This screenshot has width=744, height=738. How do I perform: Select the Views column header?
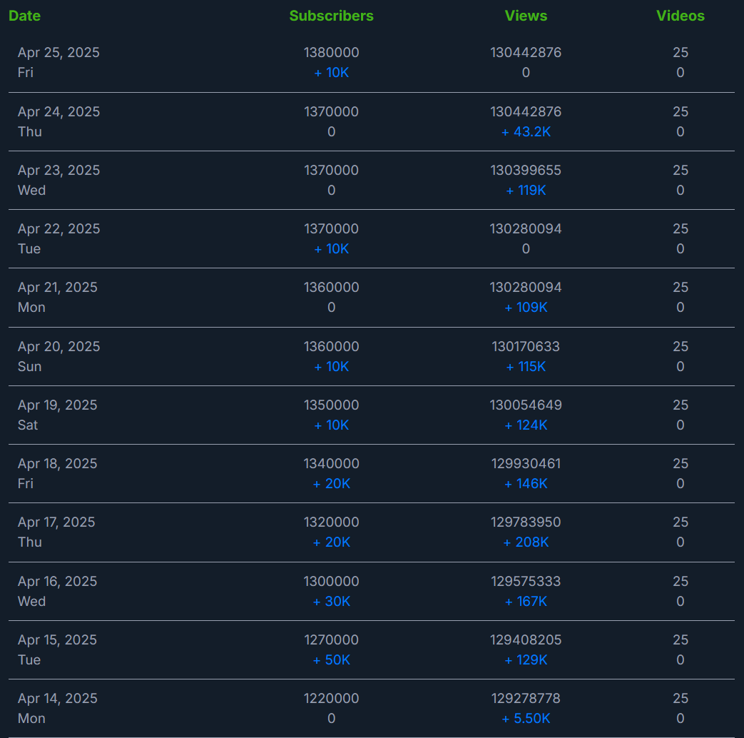526,16
